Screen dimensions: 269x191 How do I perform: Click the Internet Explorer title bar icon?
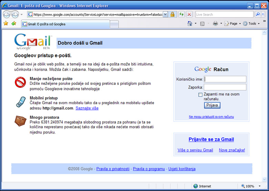[x=4, y=6]
